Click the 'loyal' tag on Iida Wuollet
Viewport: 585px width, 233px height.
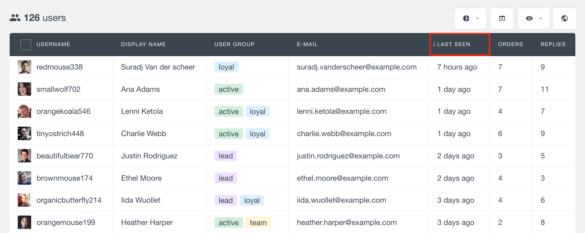point(252,201)
